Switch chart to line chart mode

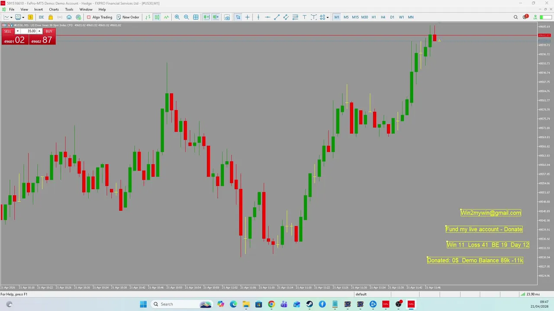[x=166, y=17]
